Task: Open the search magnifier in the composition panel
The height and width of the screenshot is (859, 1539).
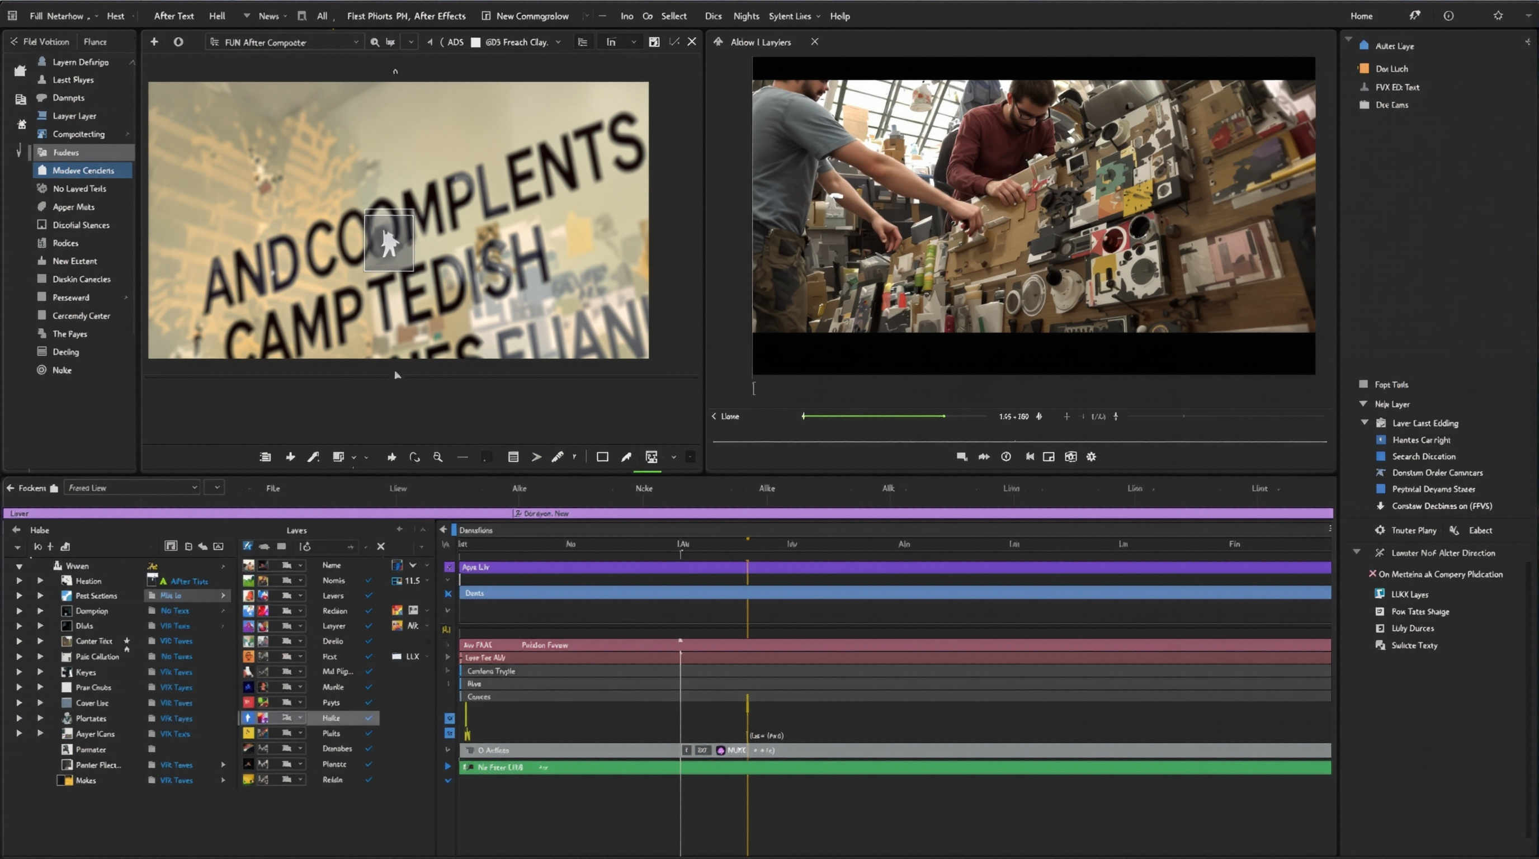Action: tap(375, 42)
